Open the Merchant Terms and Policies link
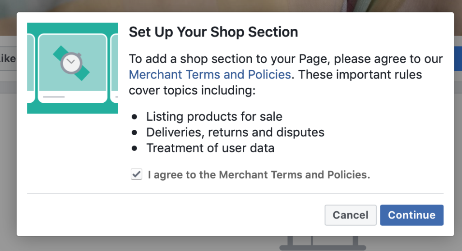Viewport: 462px width, 251px height. [x=210, y=74]
